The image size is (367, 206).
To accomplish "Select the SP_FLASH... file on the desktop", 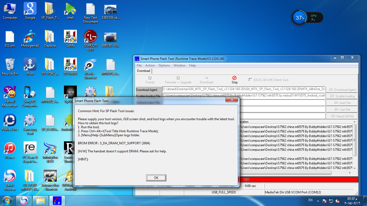I will [50, 123].
